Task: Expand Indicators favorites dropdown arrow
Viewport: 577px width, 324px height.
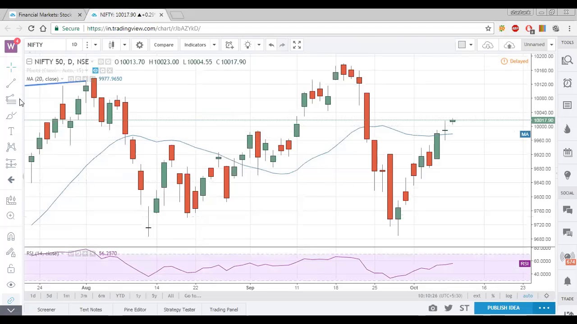Action: (x=214, y=45)
